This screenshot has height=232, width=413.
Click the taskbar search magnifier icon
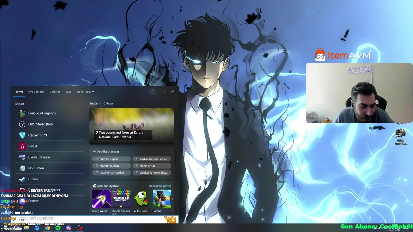[16, 228]
